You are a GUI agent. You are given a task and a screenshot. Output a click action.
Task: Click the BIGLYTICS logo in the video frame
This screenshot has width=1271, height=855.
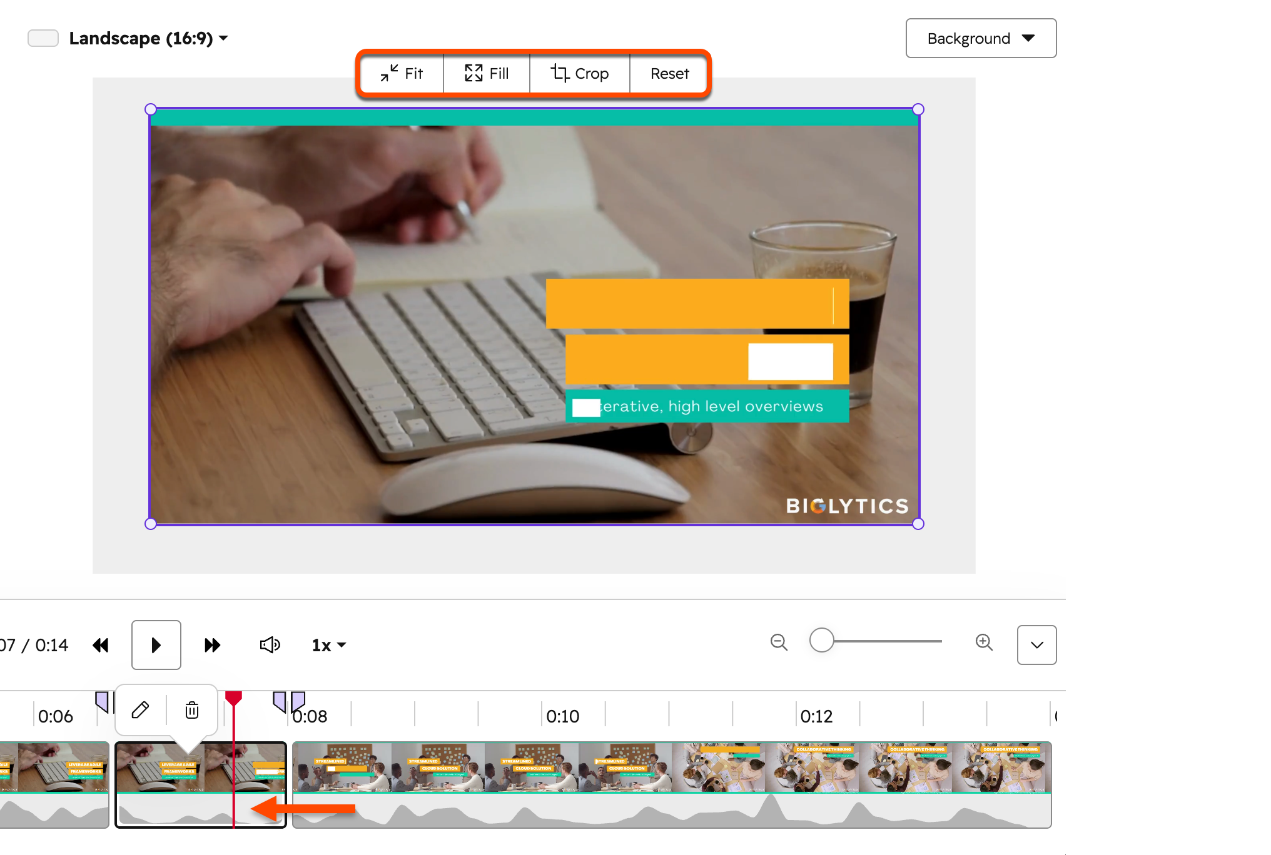coord(847,506)
